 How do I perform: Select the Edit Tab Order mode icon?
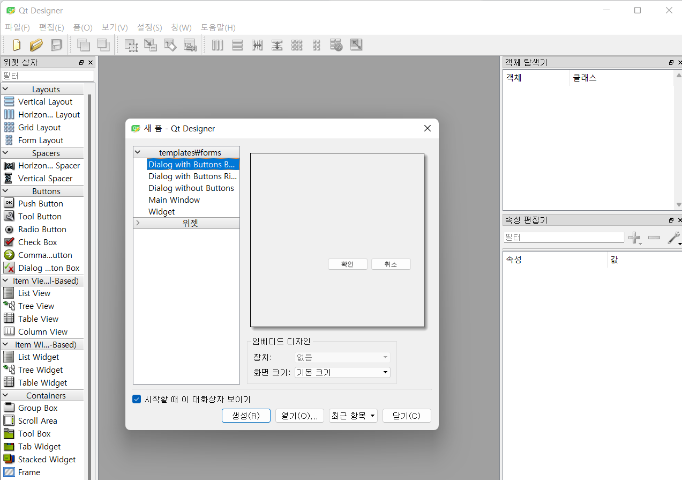(x=190, y=45)
